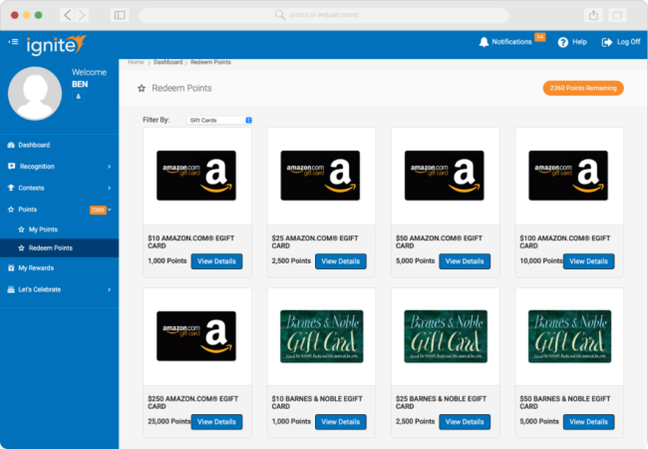This screenshot has height=449, width=648.
Task: Click the Ignite logo
Action: click(x=56, y=45)
